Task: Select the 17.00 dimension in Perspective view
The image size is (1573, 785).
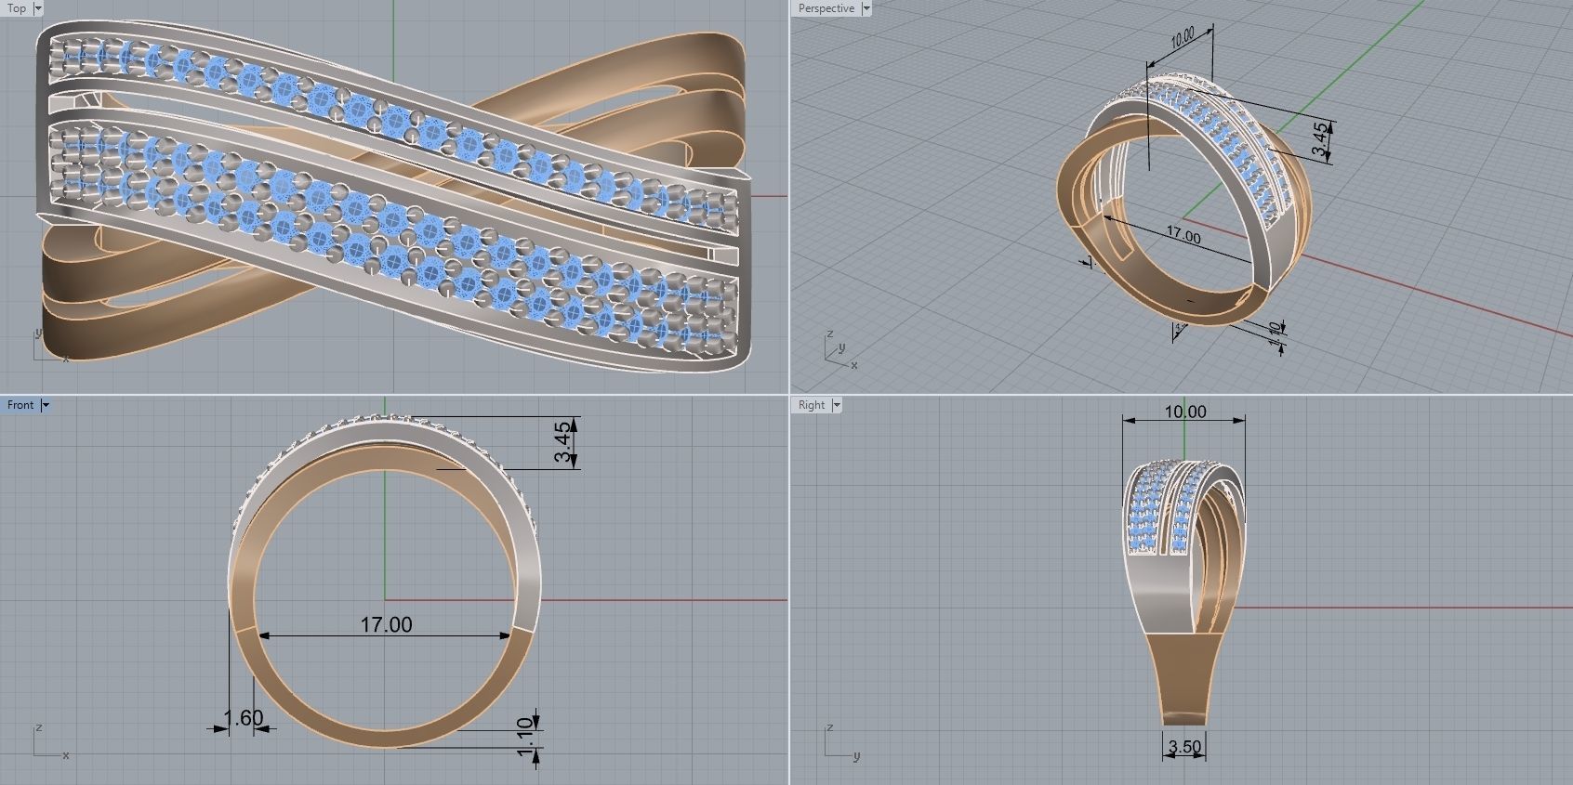Action: coord(1183,236)
